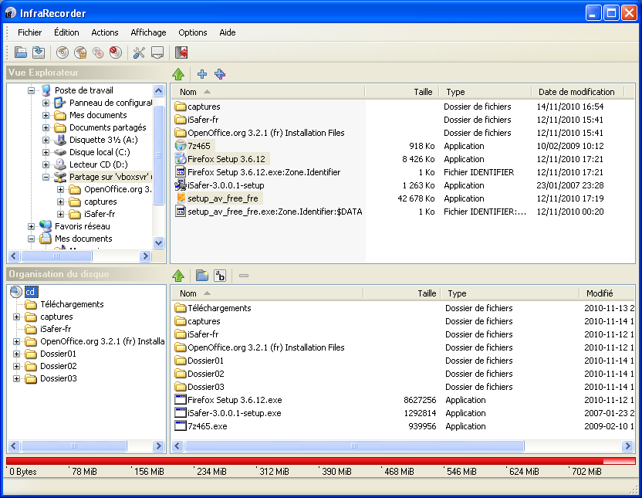Screen dimensions: 642x498
Task: Click the Erase disc icon
Action: pyautogui.click(x=115, y=53)
